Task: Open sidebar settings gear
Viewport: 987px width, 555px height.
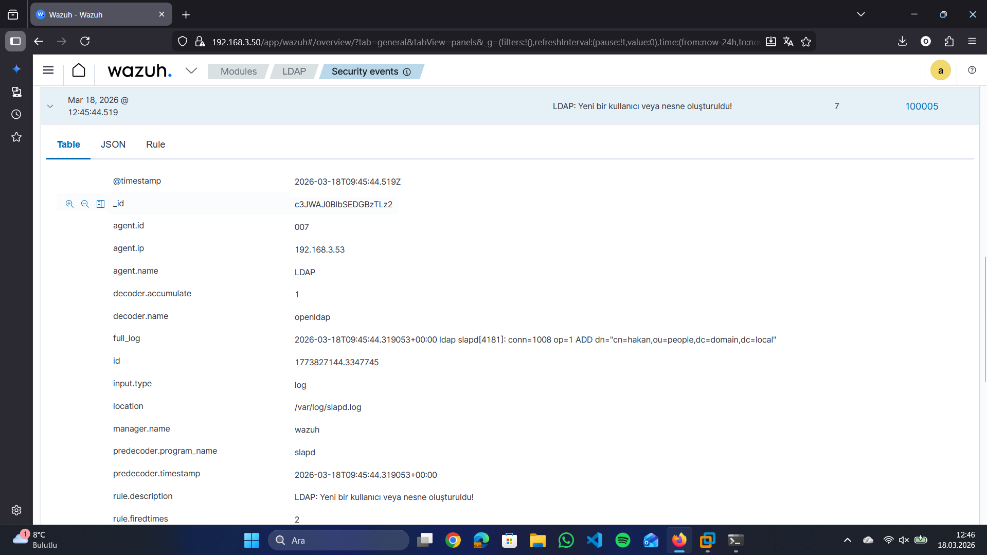Action: (16, 510)
